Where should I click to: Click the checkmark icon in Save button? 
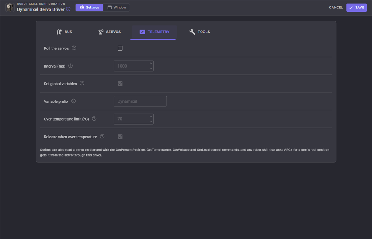[351, 8]
